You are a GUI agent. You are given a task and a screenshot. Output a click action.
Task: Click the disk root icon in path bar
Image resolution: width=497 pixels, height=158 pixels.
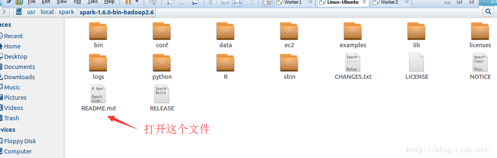(19, 11)
